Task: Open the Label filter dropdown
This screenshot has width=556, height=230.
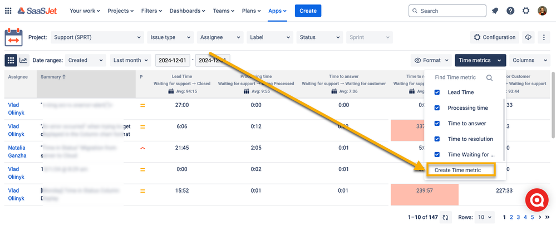Action: (270, 37)
